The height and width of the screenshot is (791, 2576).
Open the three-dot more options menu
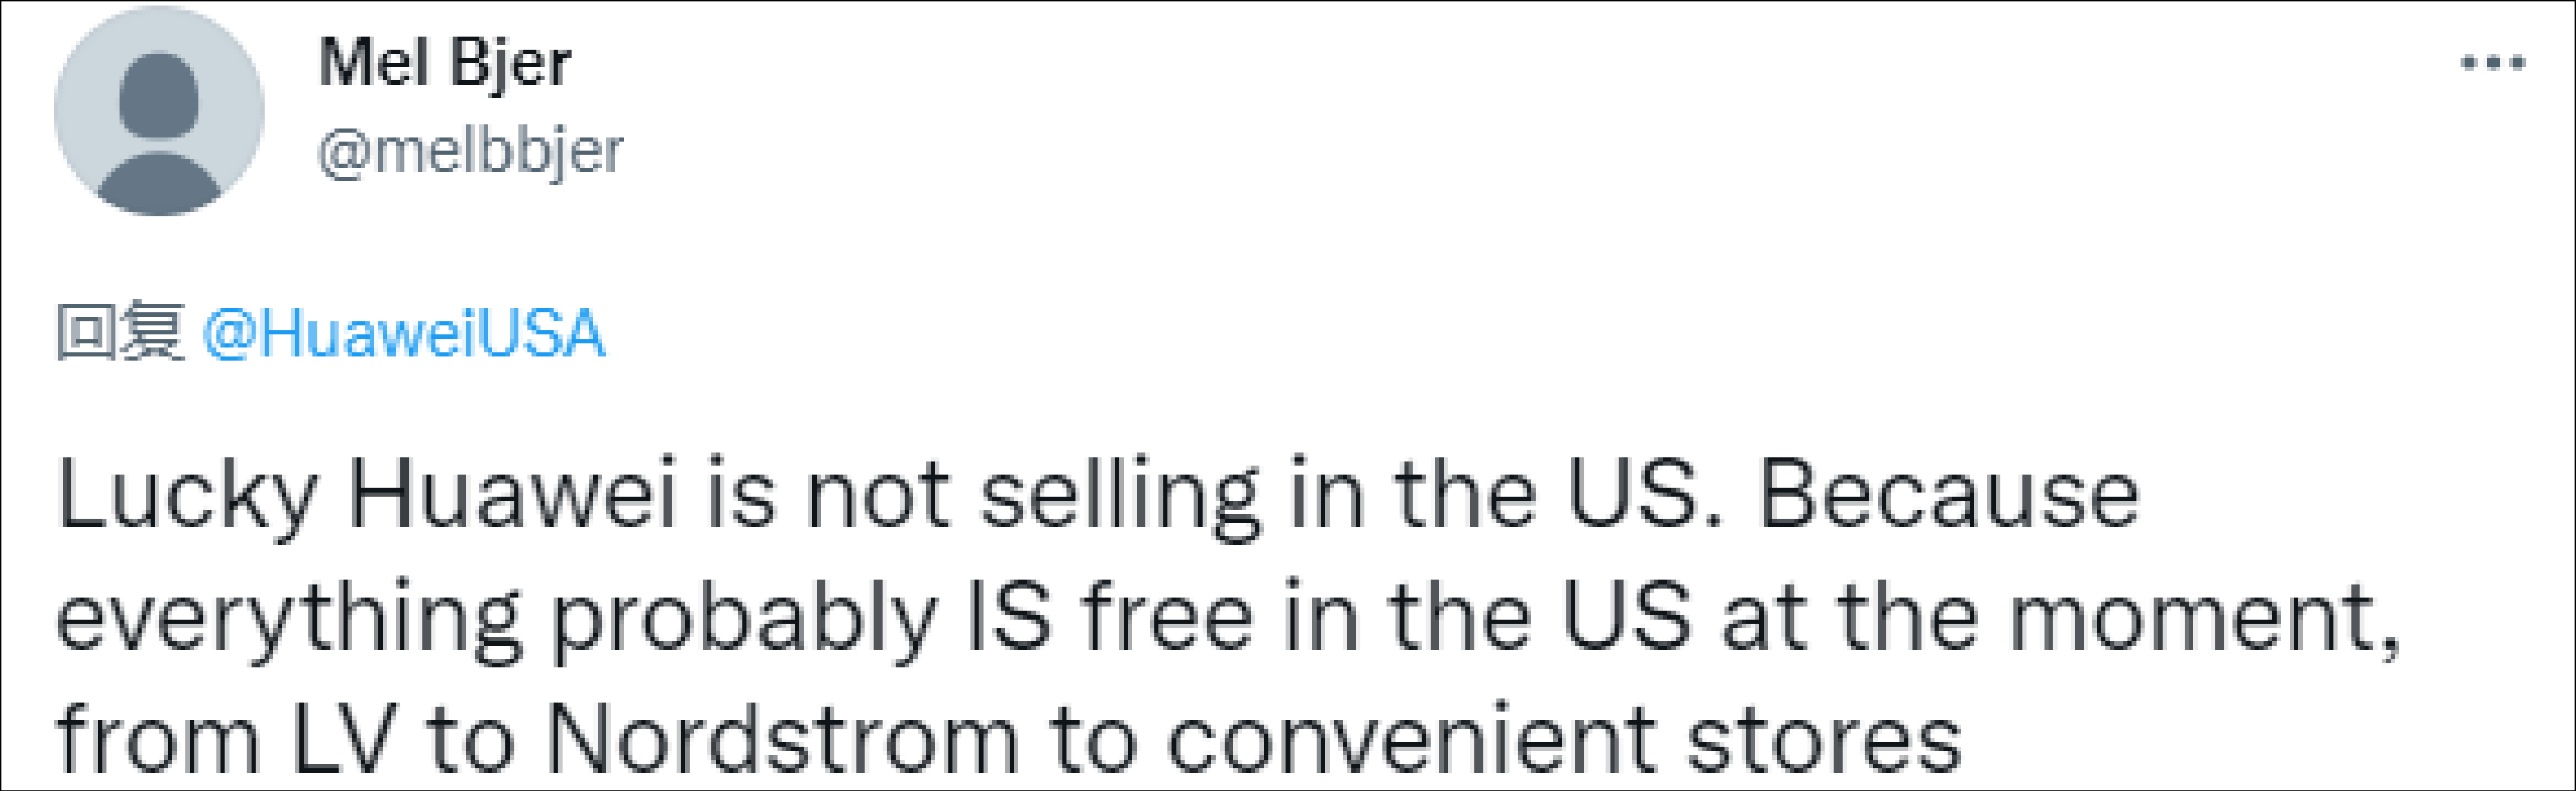click(2493, 63)
